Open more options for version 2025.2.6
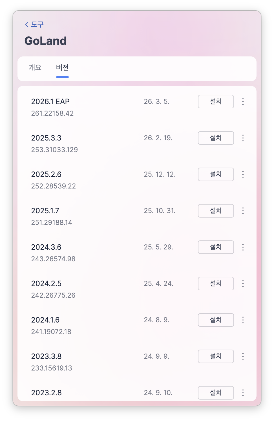This screenshot has height=421, width=274. tap(243, 174)
